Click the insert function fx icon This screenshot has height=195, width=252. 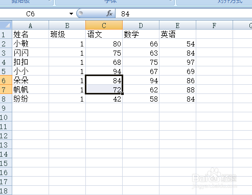[109, 13]
